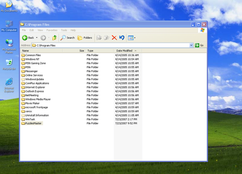Open the Favorites menu
Image resolution: width=242 pixels, height=174 pixels.
(x=52, y=30)
